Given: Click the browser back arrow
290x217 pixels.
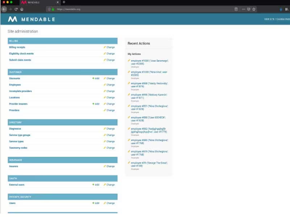Looking at the screenshot, I should coord(4,9).
